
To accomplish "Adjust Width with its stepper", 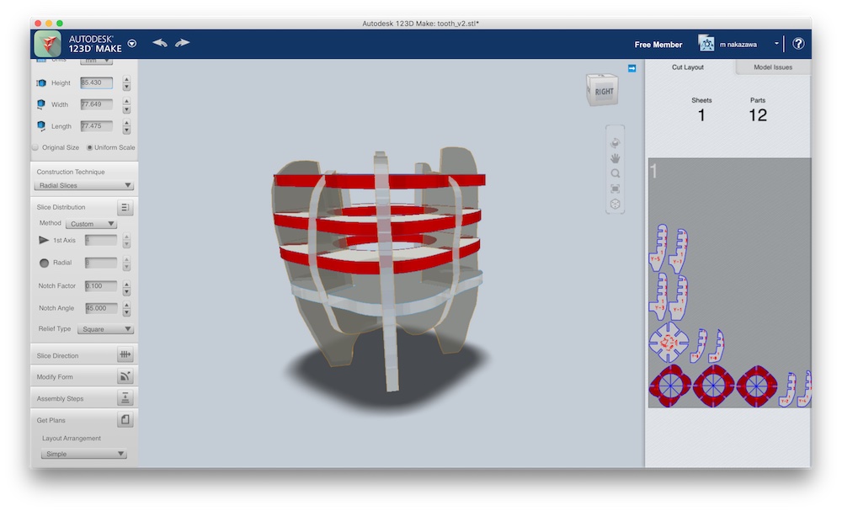I will pos(127,104).
